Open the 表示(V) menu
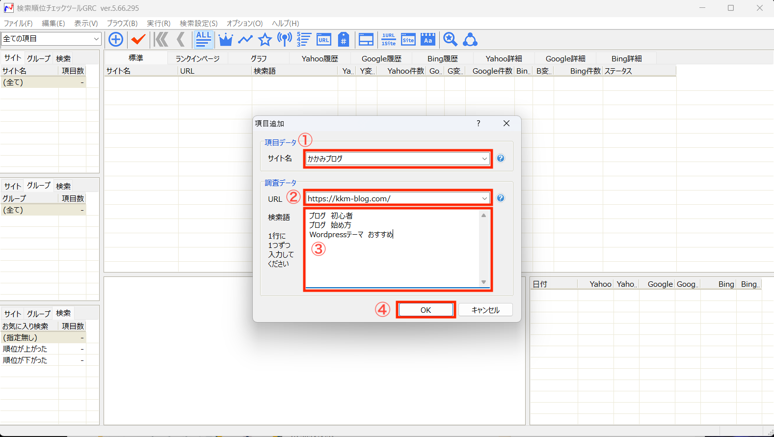The width and height of the screenshot is (774, 437). tap(86, 23)
